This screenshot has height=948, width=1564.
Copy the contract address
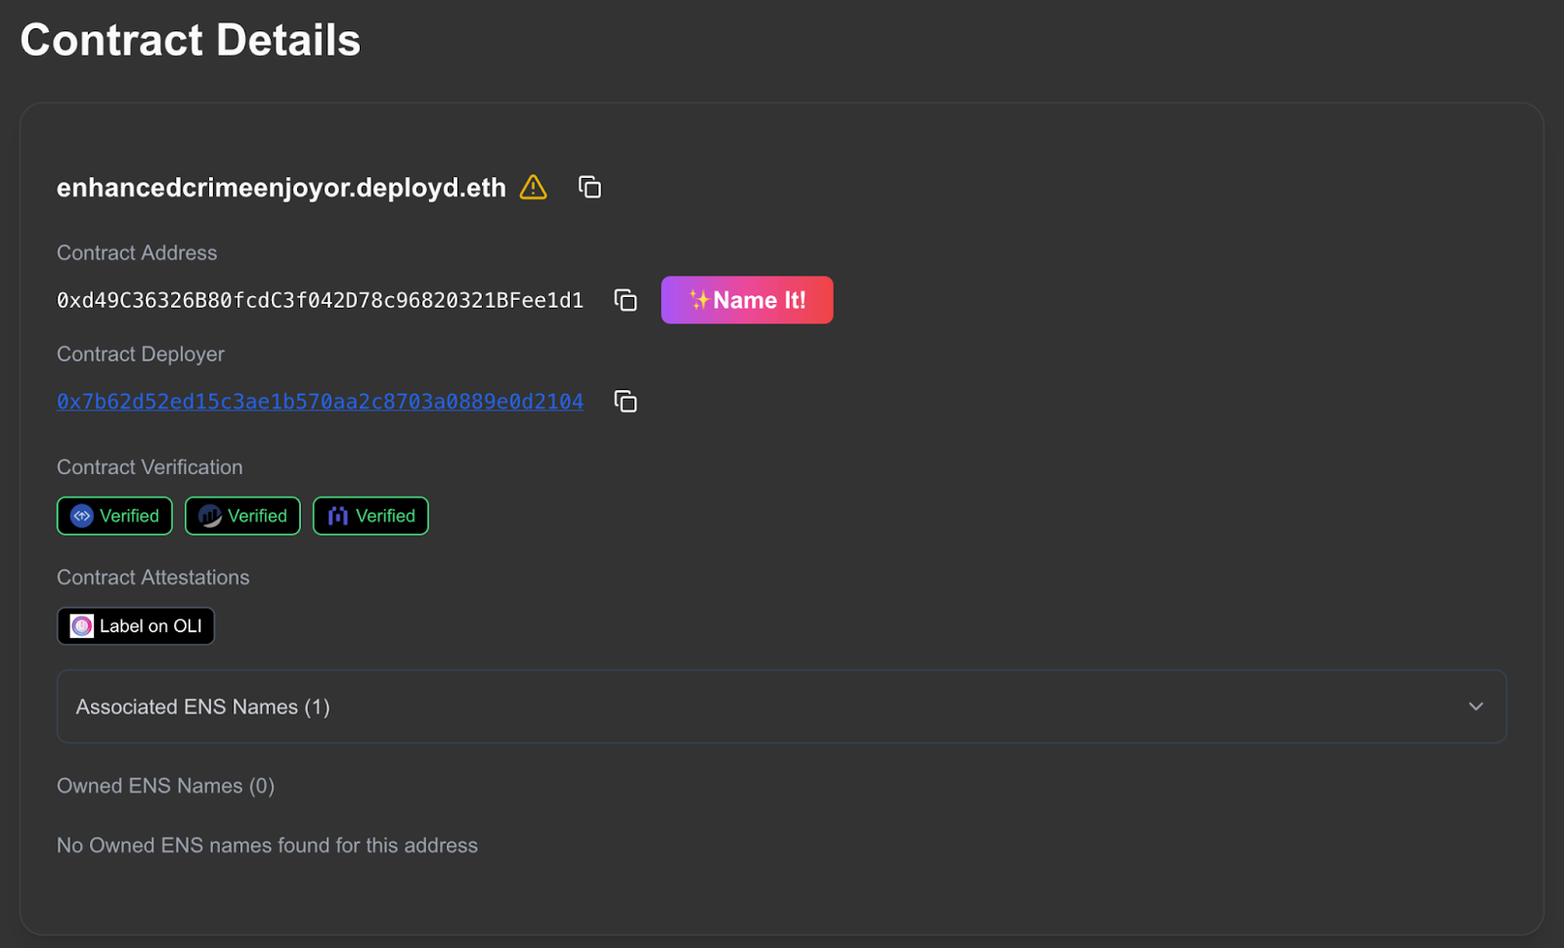point(626,300)
